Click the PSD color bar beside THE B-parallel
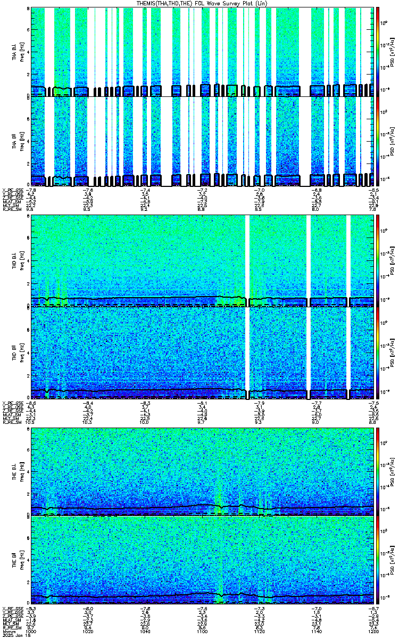Image resolution: width=399 pixels, height=639 pixels. tap(378, 561)
